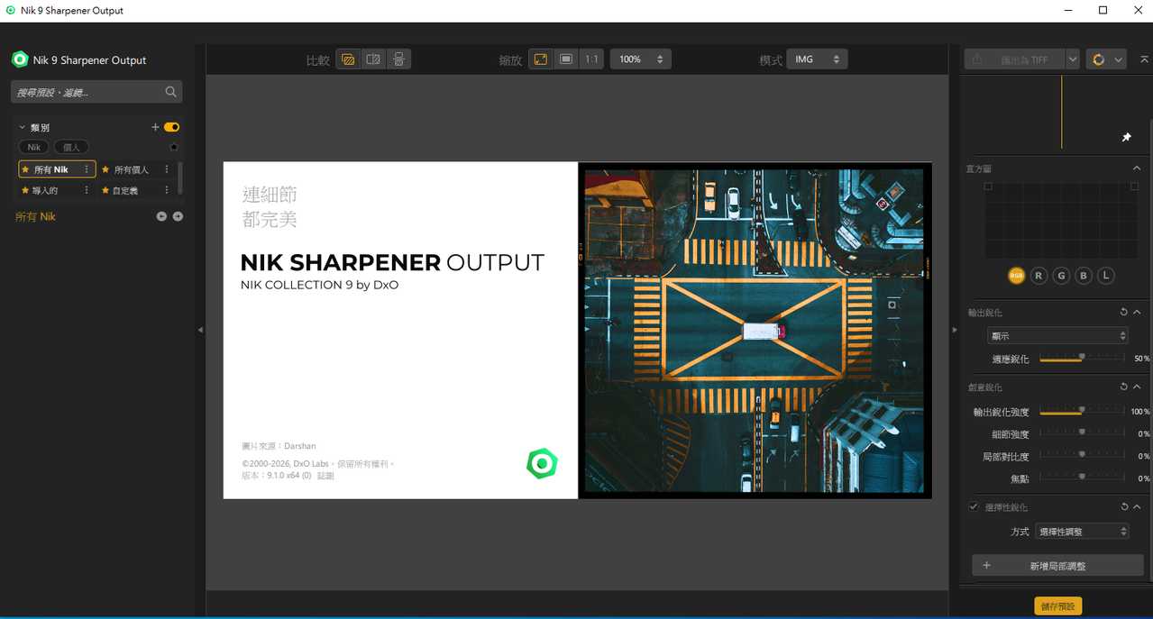Open the 方式 選擇性調整 dropdown

pyautogui.click(x=1082, y=532)
